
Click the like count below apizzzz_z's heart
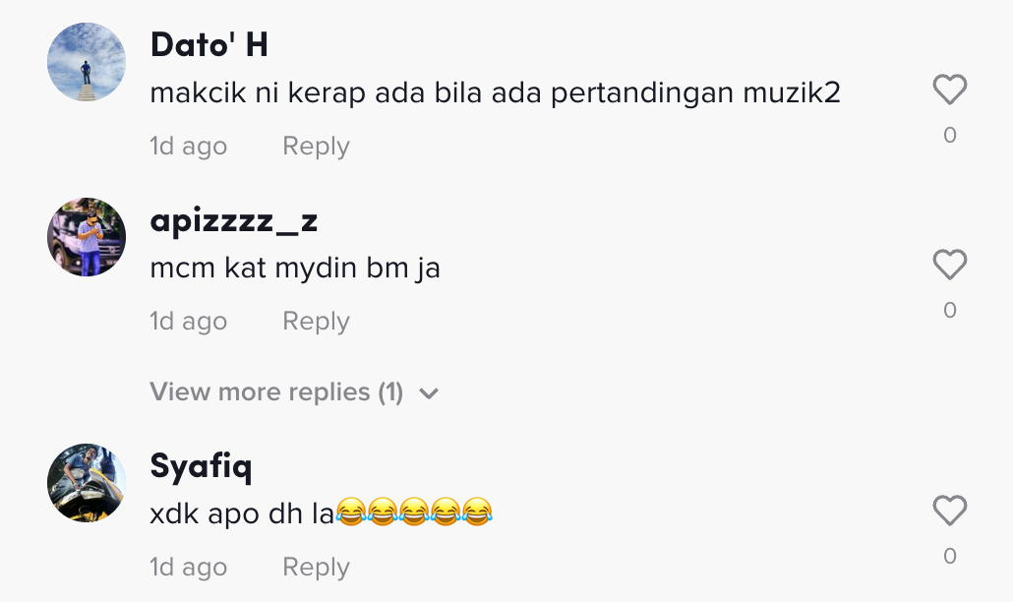[949, 311]
